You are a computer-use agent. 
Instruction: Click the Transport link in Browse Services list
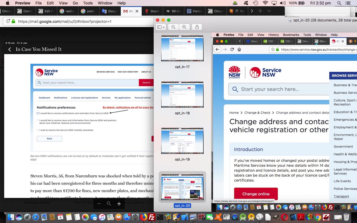pos(341,196)
